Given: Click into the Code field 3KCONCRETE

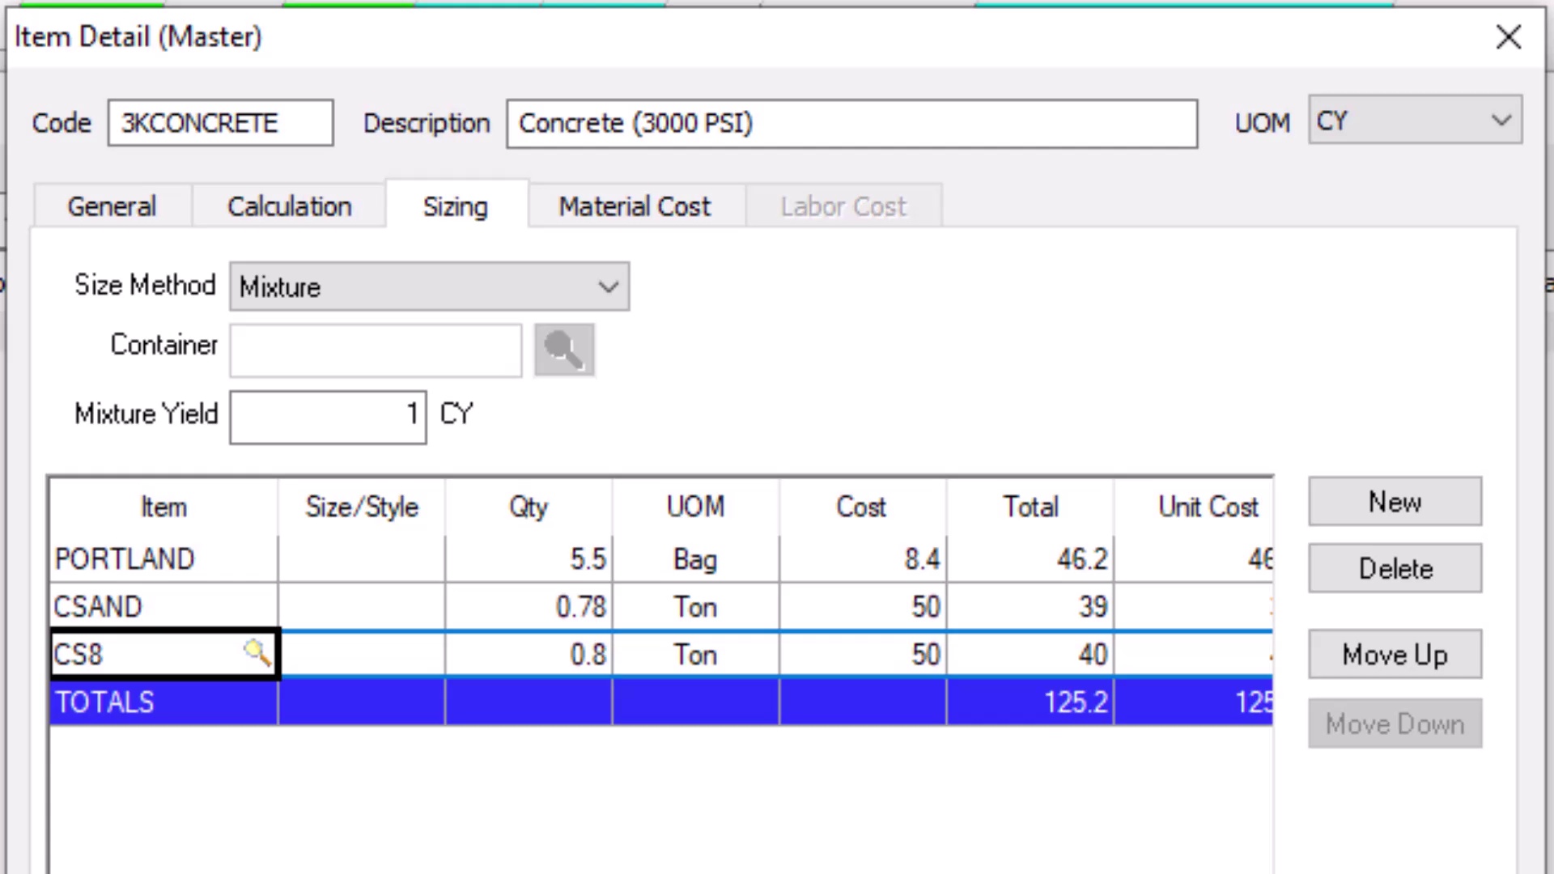Looking at the screenshot, I should coord(220,123).
